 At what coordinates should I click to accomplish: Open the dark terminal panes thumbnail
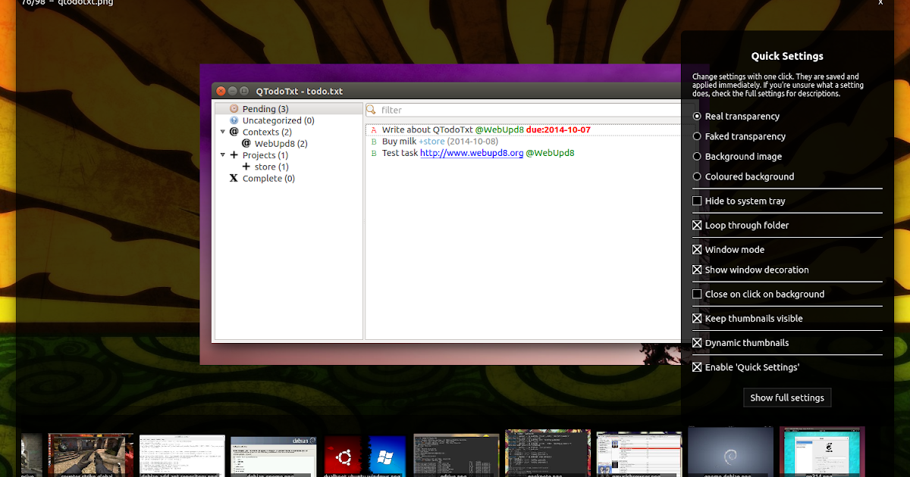457,455
